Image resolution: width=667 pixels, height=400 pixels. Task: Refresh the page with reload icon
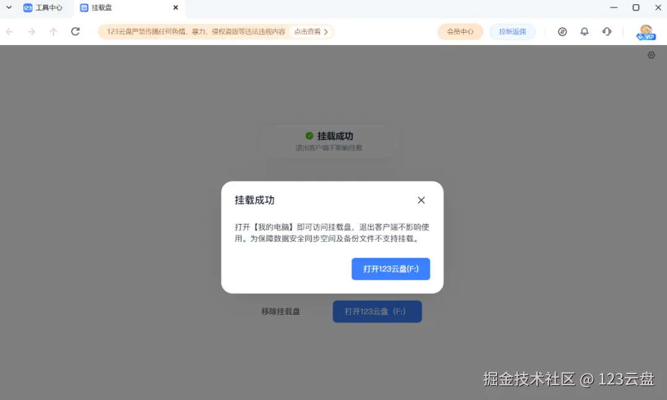click(75, 31)
